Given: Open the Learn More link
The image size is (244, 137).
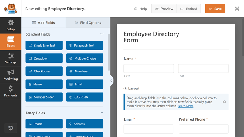Looking at the screenshot, I should 186,106.
